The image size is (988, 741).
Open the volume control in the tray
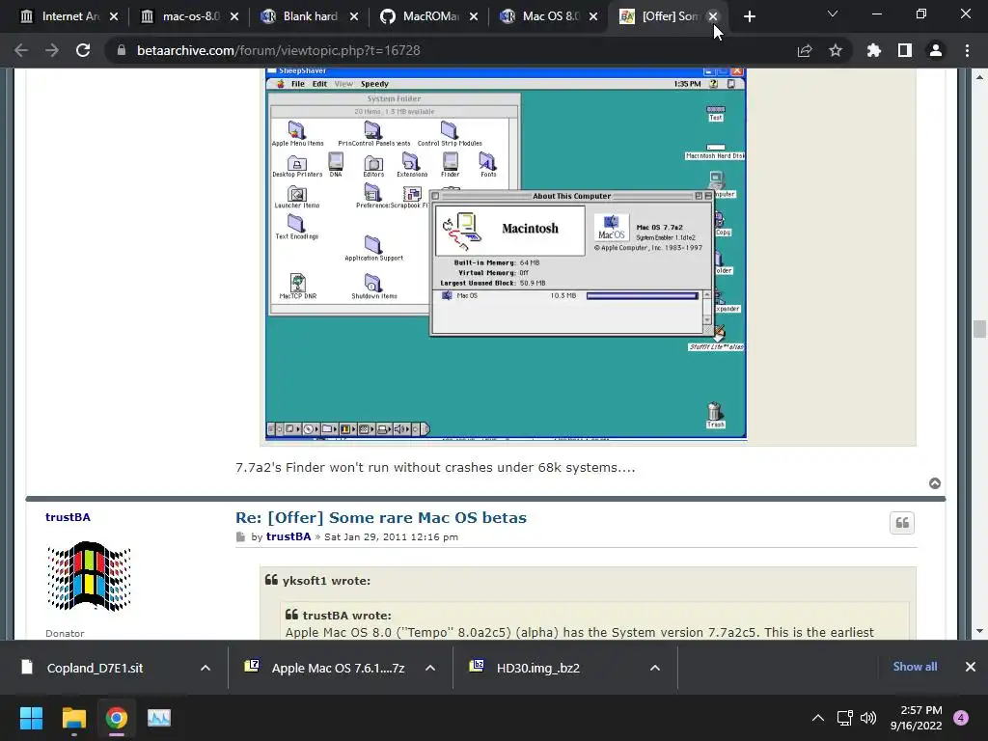[x=868, y=718]
